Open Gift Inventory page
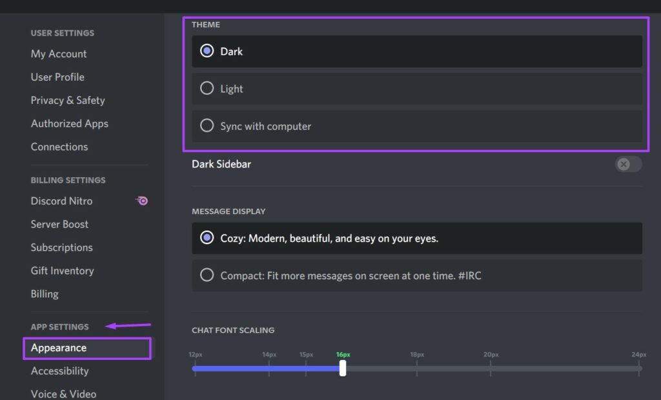Image resolution: width=661 pixels, height=400 pixels. point(63,271)
